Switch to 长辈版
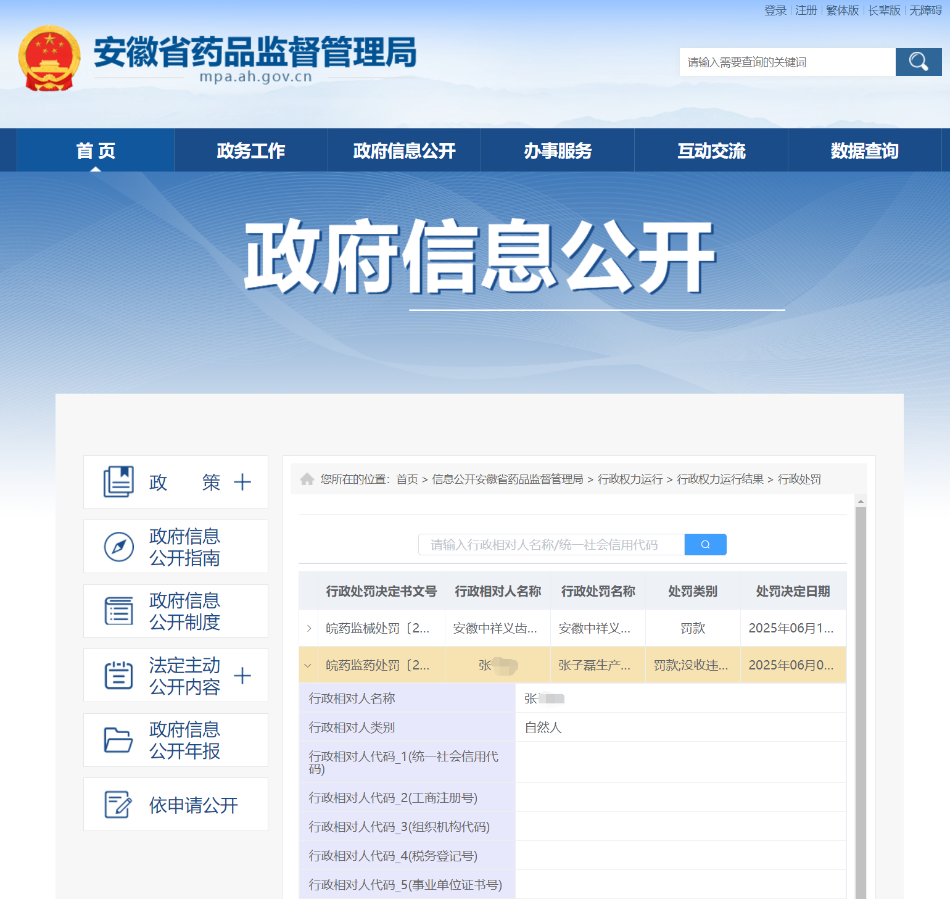This screenshot has height=899, width=950. coord(885,10)
